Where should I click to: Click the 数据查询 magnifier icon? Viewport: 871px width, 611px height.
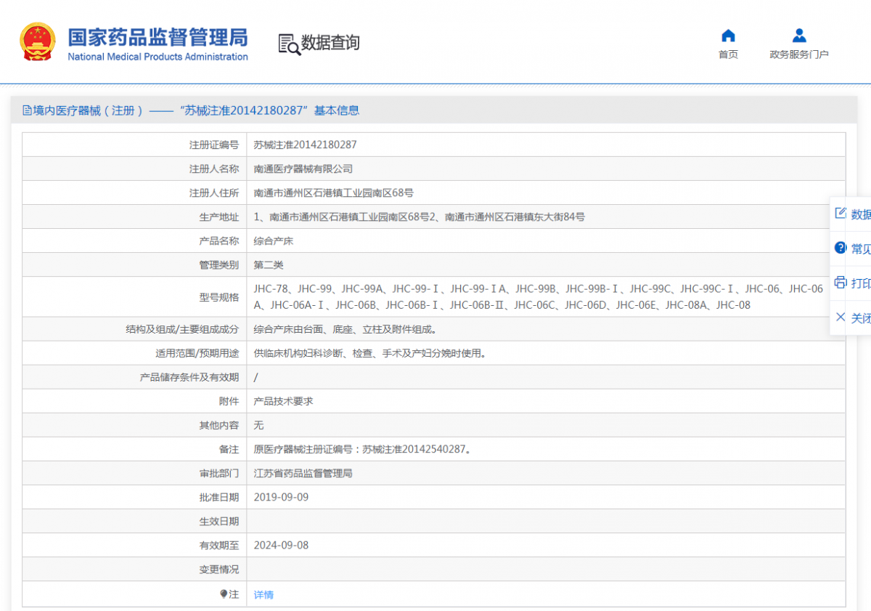coord(287,44)
